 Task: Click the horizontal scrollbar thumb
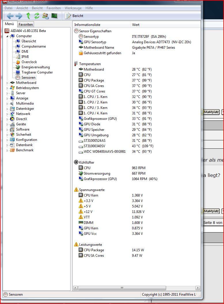[122, 288]
